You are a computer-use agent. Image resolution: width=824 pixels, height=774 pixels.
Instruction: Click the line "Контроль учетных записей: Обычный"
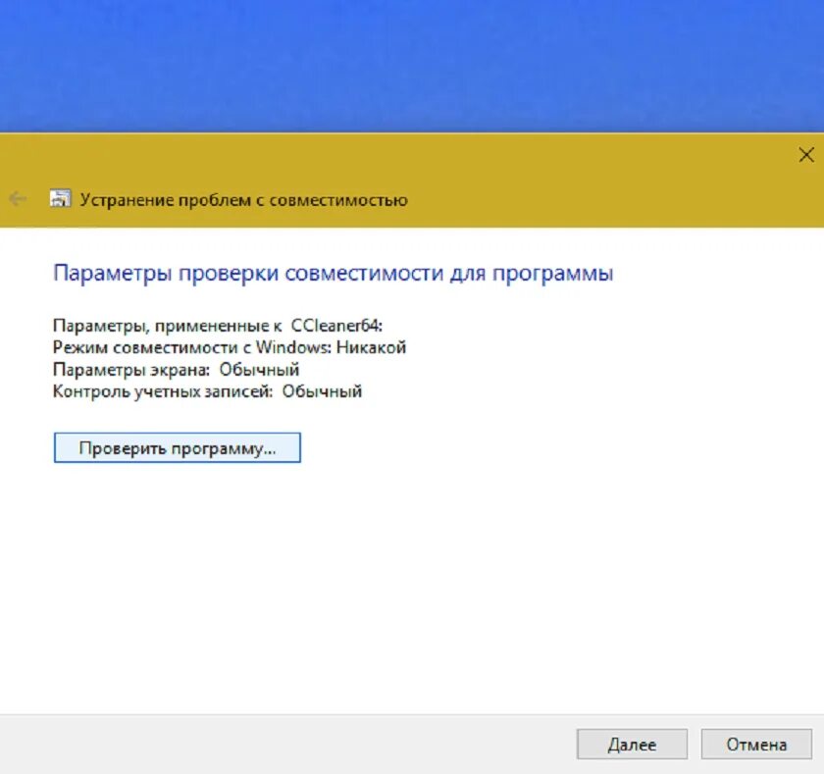208,391
